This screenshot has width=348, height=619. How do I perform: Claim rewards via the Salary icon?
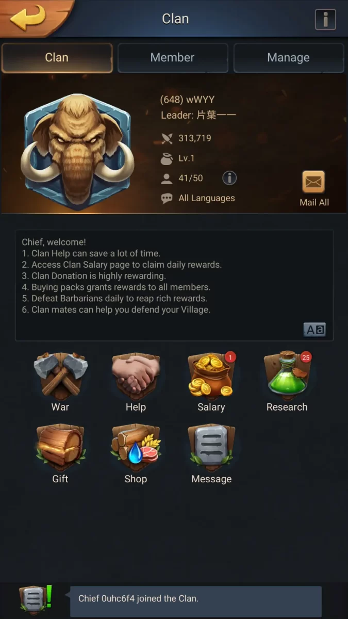pos(211,374)
